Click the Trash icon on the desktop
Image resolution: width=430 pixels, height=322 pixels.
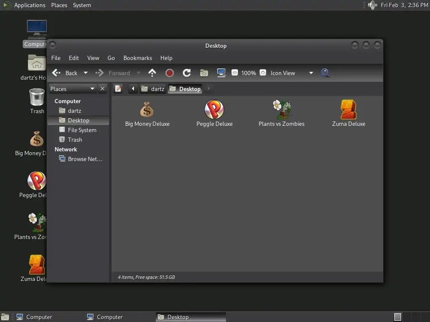(37, 97)
